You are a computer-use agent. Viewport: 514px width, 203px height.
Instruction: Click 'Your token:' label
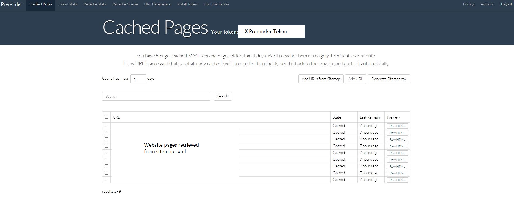(224, 32)
